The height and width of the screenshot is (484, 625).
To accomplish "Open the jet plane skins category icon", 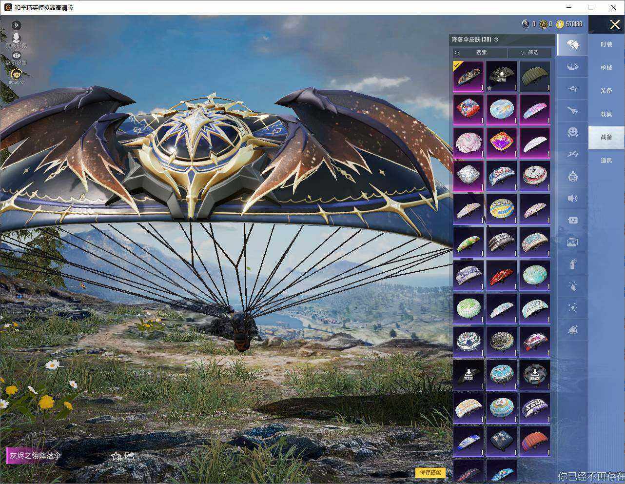I will coord(572,111).
